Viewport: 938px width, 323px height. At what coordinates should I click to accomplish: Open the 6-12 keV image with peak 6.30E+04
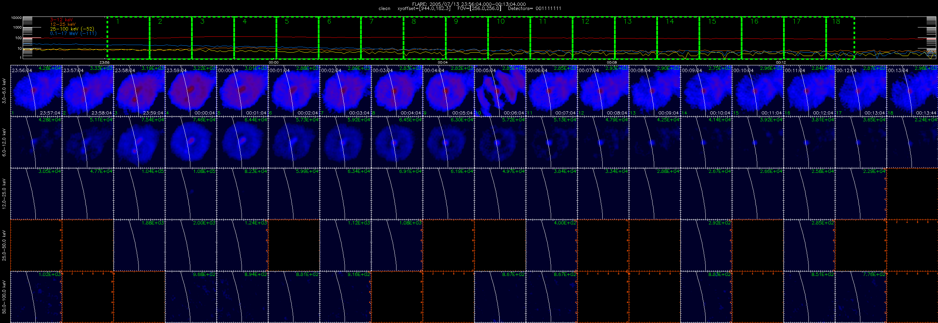coord(449,142)
